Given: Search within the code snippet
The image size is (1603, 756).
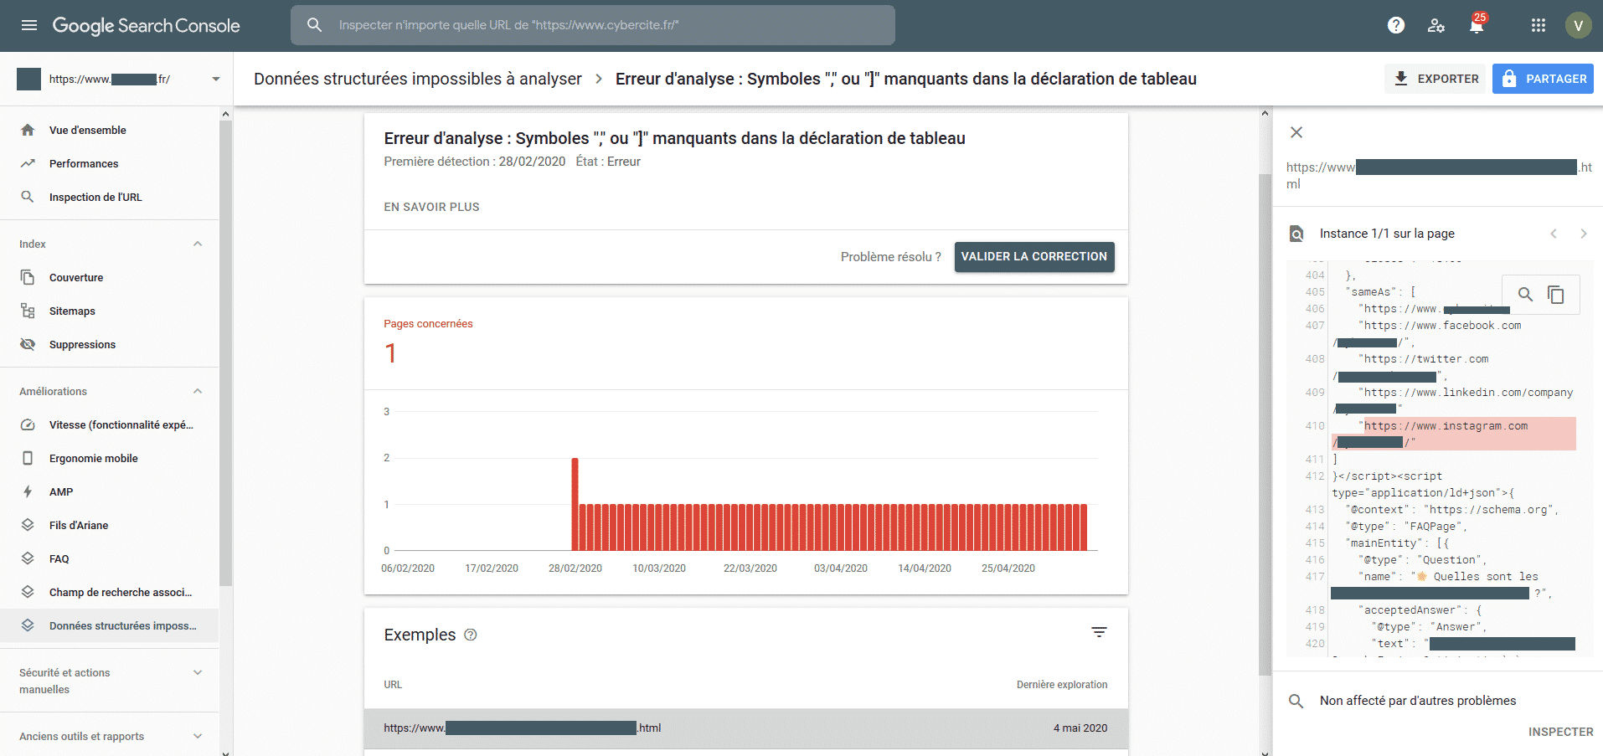Looking at the screenshot, I should tap(1525, 295).
